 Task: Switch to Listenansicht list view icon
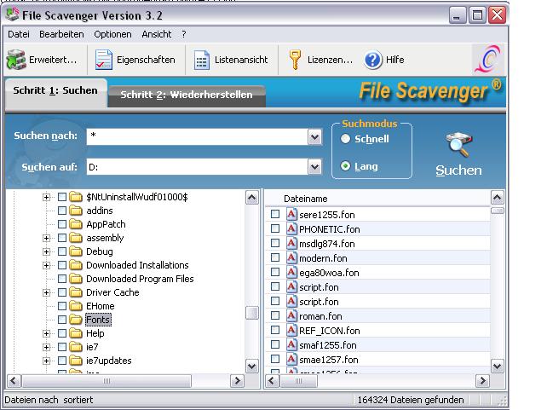point(202,60)
